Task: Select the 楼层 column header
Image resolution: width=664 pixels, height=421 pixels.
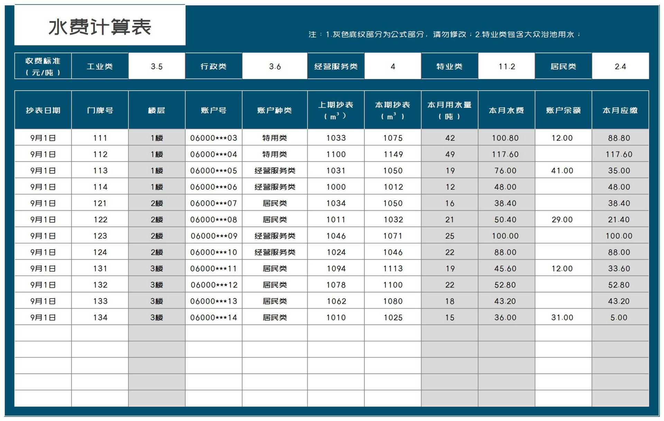Action: pos(157,110)
